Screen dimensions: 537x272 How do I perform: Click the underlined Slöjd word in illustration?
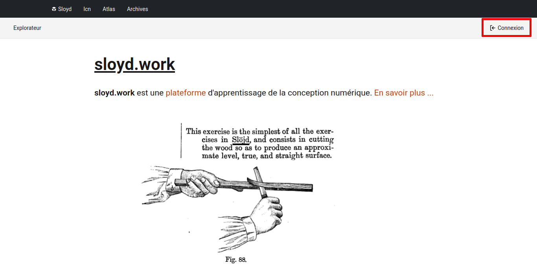(x=240, y=140)
